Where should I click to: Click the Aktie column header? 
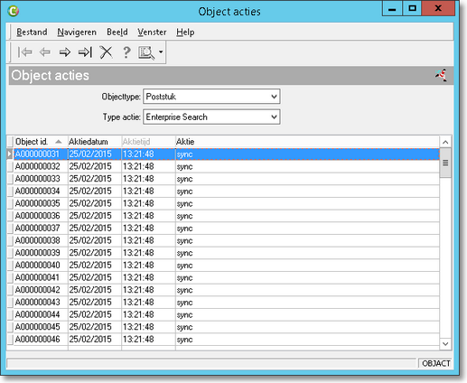[307, 142]
